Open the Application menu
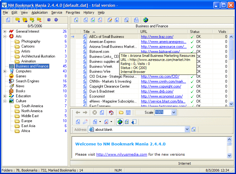The width and height of the screenshot is (236, 174). coord(39,12)
